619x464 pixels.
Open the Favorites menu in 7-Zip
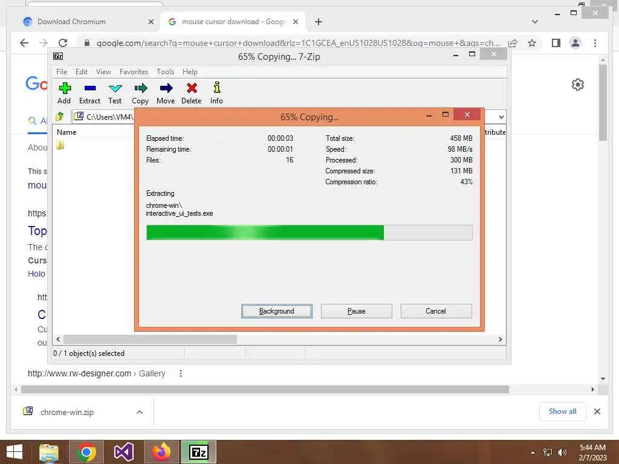click(x=134, y=72)
